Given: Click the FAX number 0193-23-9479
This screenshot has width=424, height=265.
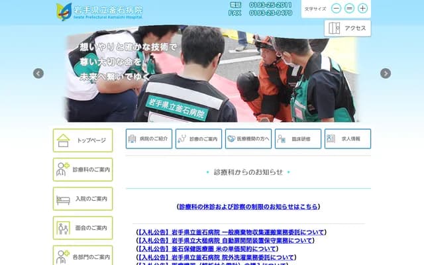Looking at the screenshot, I should (x=270, y=13).
